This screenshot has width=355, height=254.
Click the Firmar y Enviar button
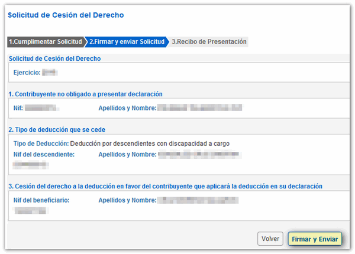click(314, 239)
